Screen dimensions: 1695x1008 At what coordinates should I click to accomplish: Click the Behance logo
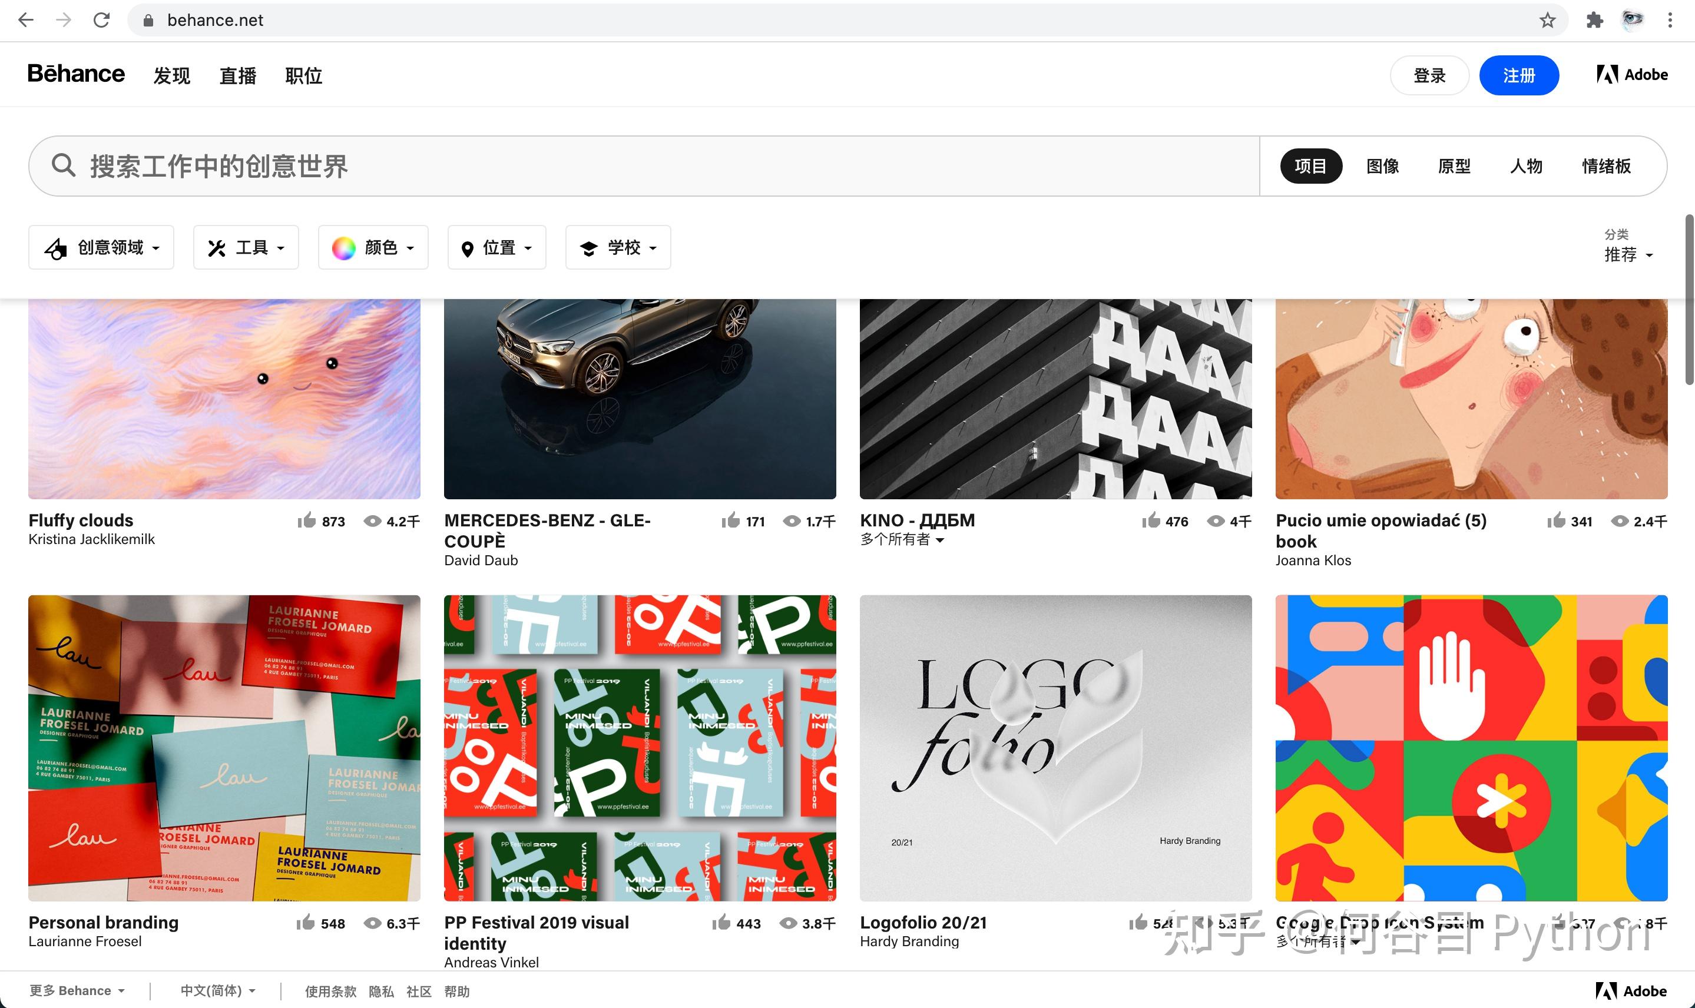pyautogui.click(x=76, y=74)
